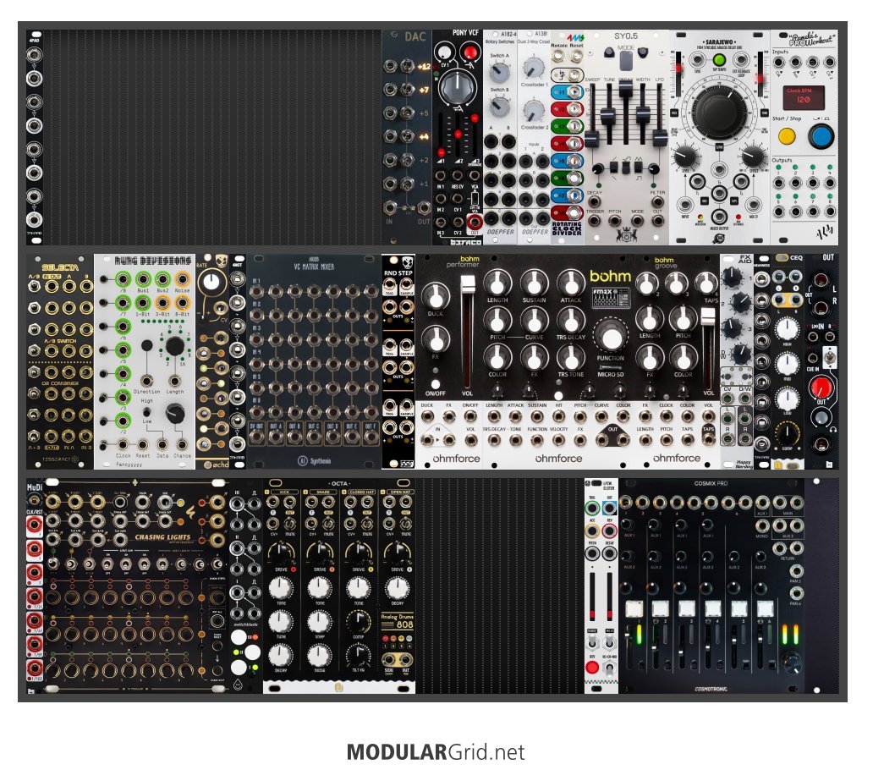Click the +12 toggle switch on DAC module

[407, 66]
